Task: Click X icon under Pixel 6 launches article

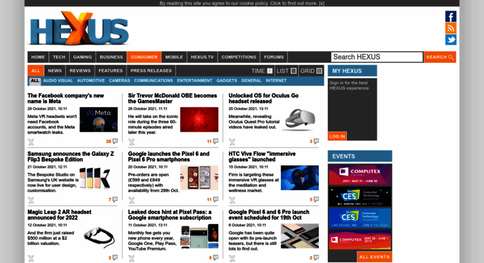Action: pos(131,200)
